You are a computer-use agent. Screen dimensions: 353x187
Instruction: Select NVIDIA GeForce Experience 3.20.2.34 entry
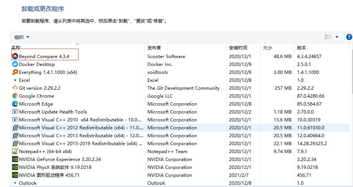click(60, 159)
